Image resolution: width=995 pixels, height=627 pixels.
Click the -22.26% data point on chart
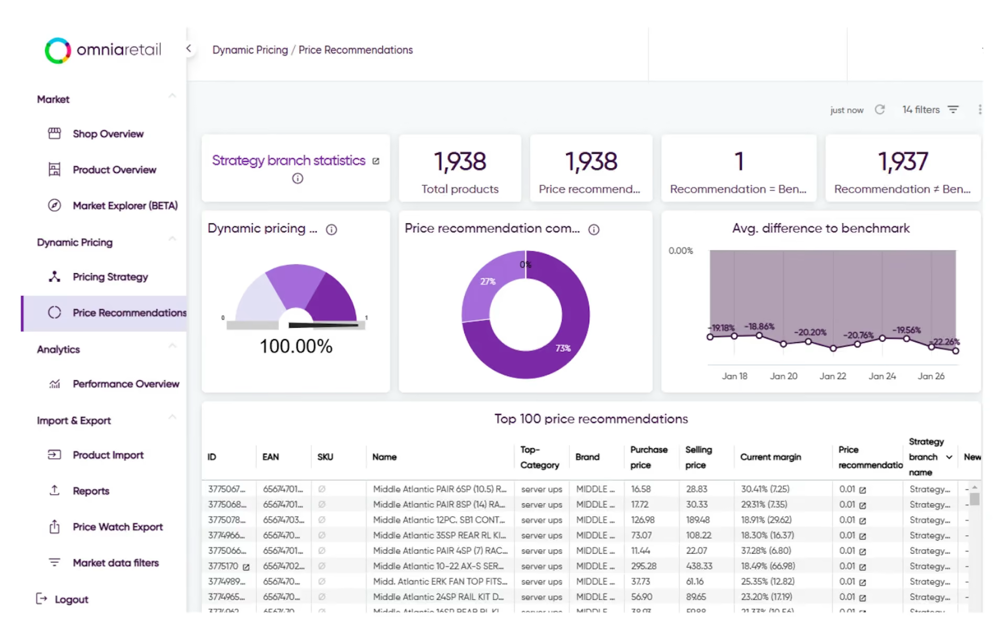(x=955, y=351)
